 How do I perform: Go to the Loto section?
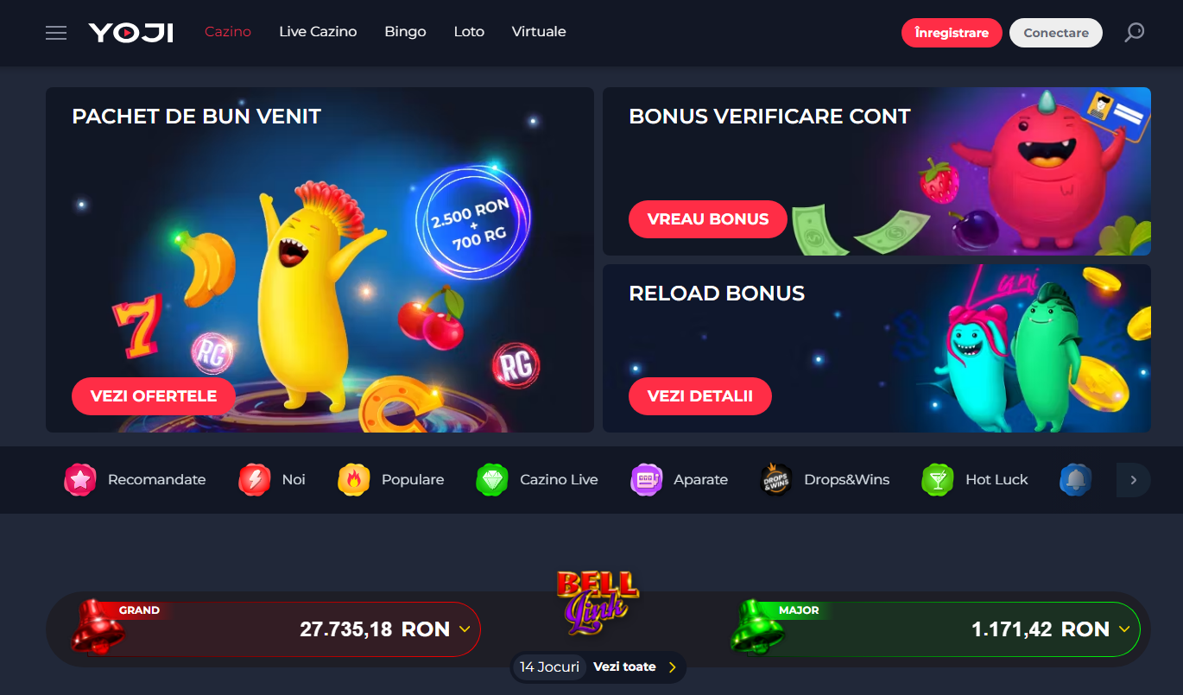click(469, 32)
